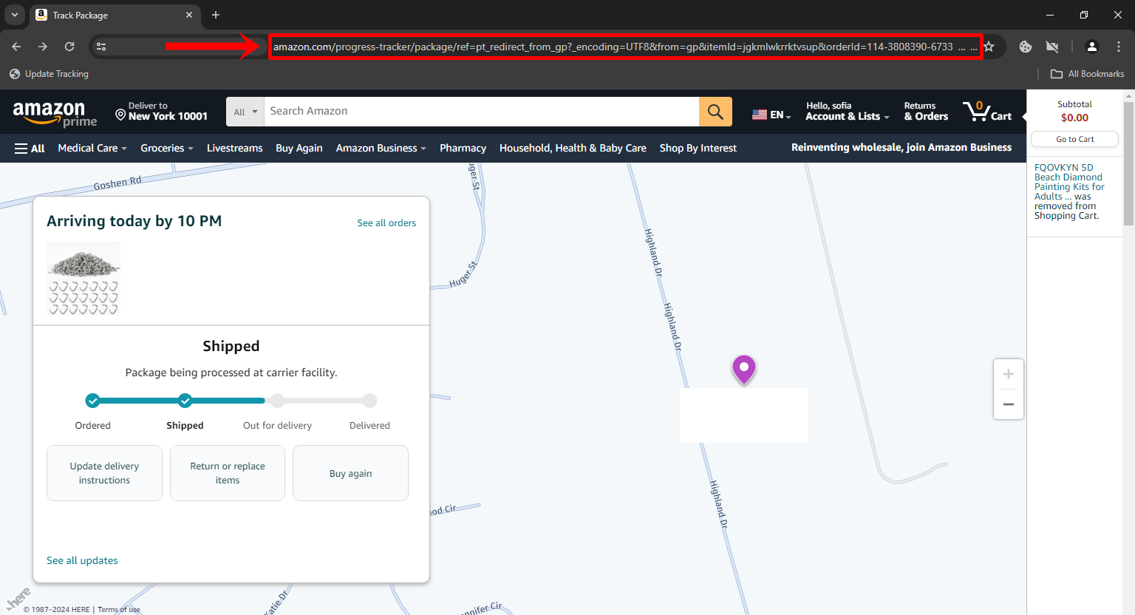Click the product thumbnail image
Viewport: 1135px width, 615px height.
click(x=83, y=279)
